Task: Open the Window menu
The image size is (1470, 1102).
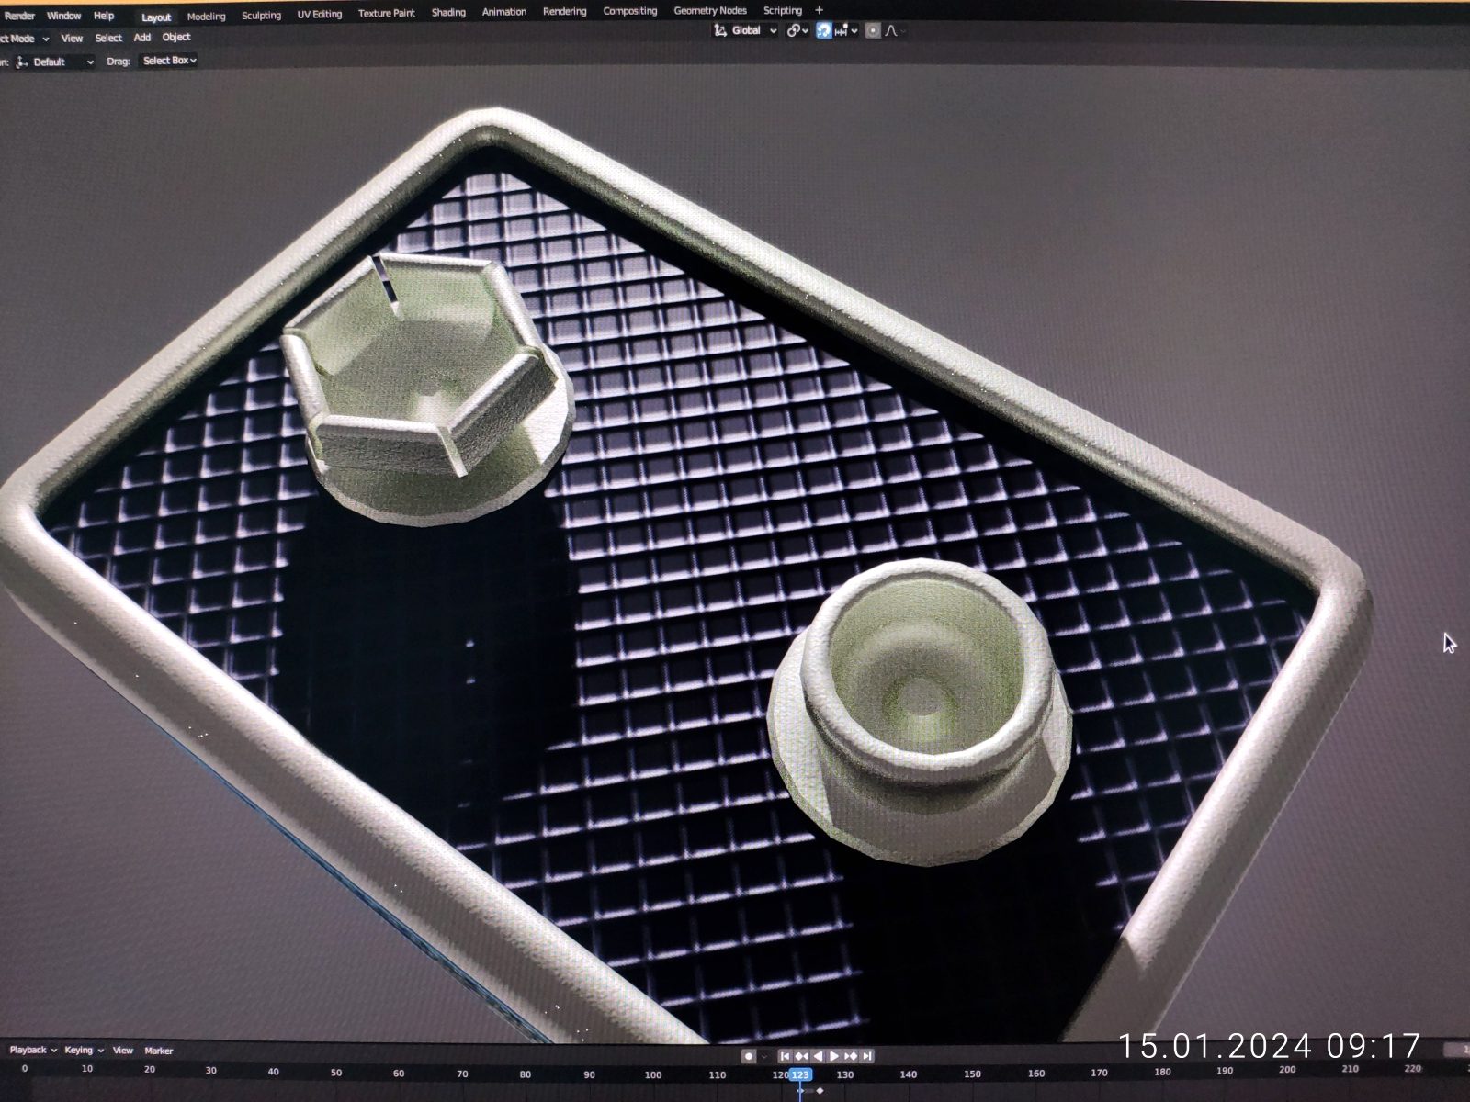Action: 63,16
